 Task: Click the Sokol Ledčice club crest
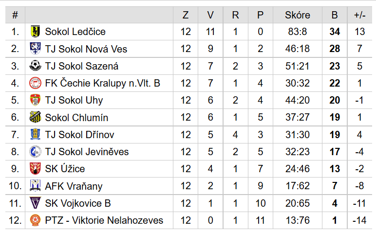click(35, 31)
